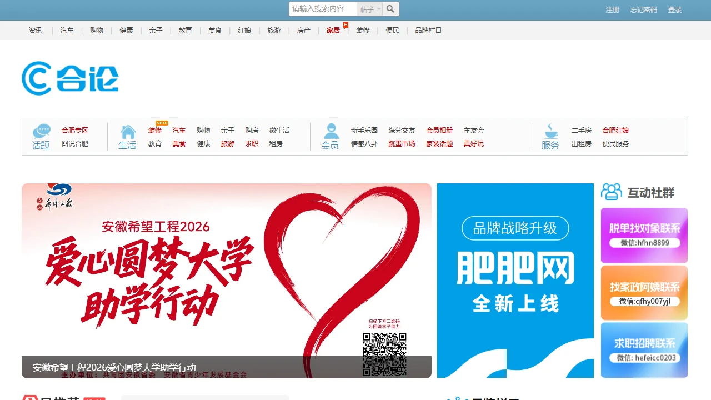Focus the search input field

coord(323,9)
